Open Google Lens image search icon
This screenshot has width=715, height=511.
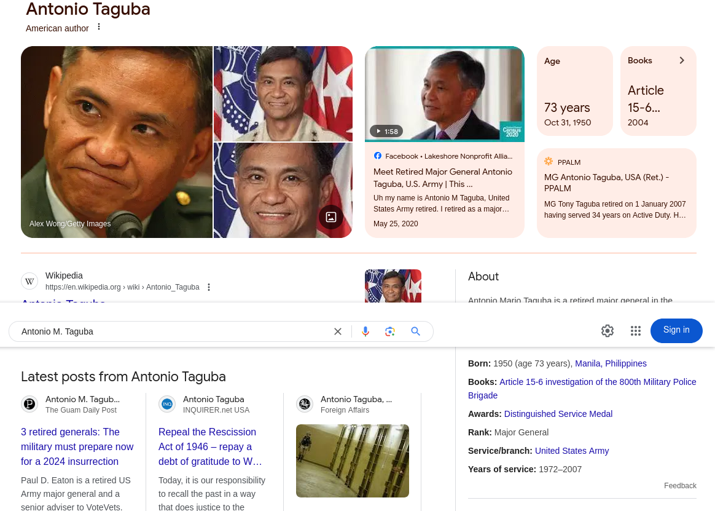pyautogui.click(x=390, y=331)
